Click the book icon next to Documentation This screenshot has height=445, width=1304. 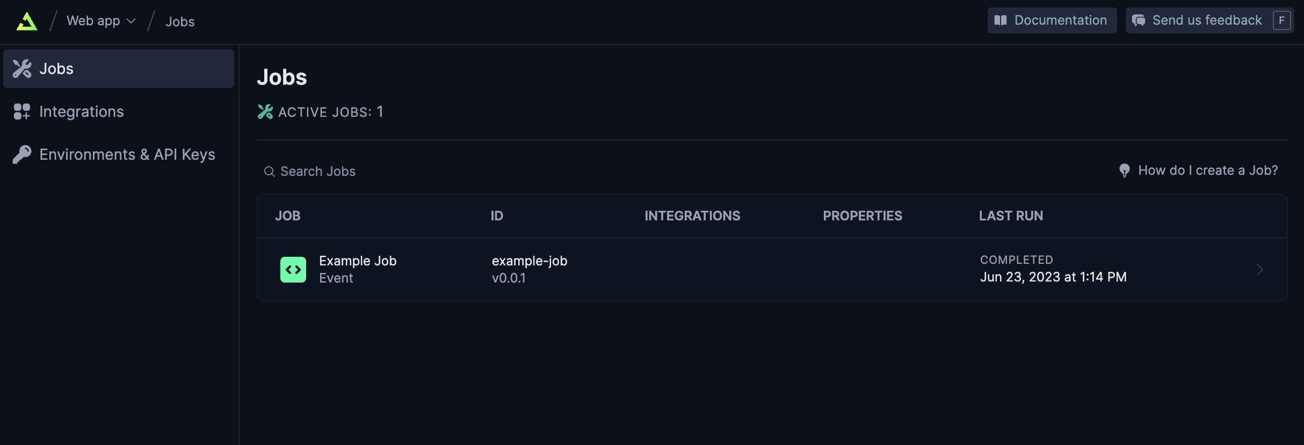[1001, 20]
